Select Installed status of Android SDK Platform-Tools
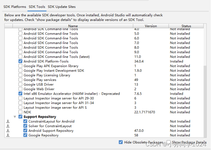The height and width of the screenshot is (150, 211). pos(176,61)
